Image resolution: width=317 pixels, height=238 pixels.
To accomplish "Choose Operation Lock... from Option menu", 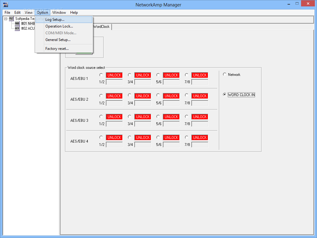I will click(64, 26).
